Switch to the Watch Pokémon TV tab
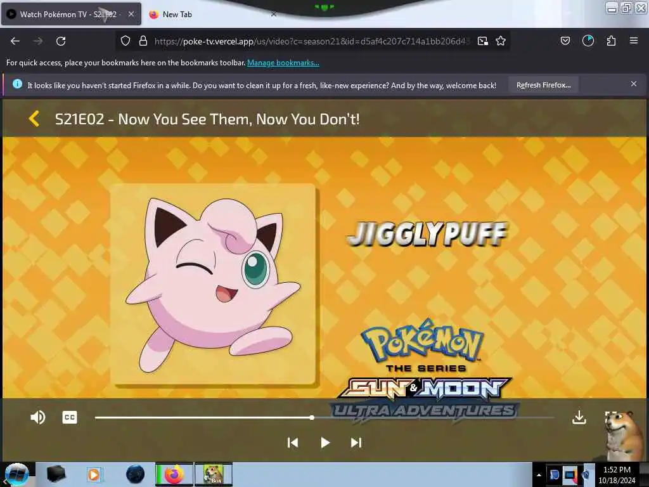Screen dimensions: 649x487 tap(71, 14)
